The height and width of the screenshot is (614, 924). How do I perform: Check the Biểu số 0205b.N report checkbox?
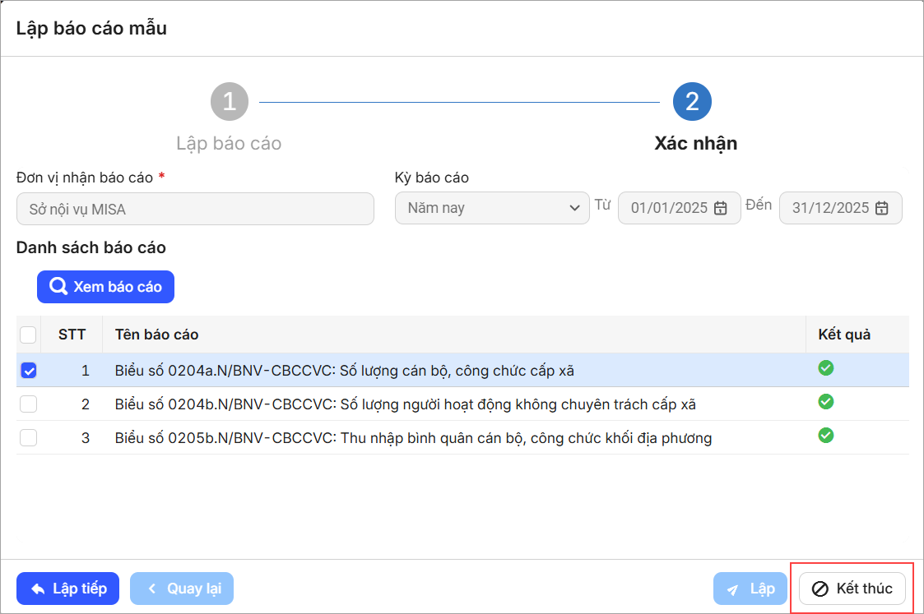28,438
